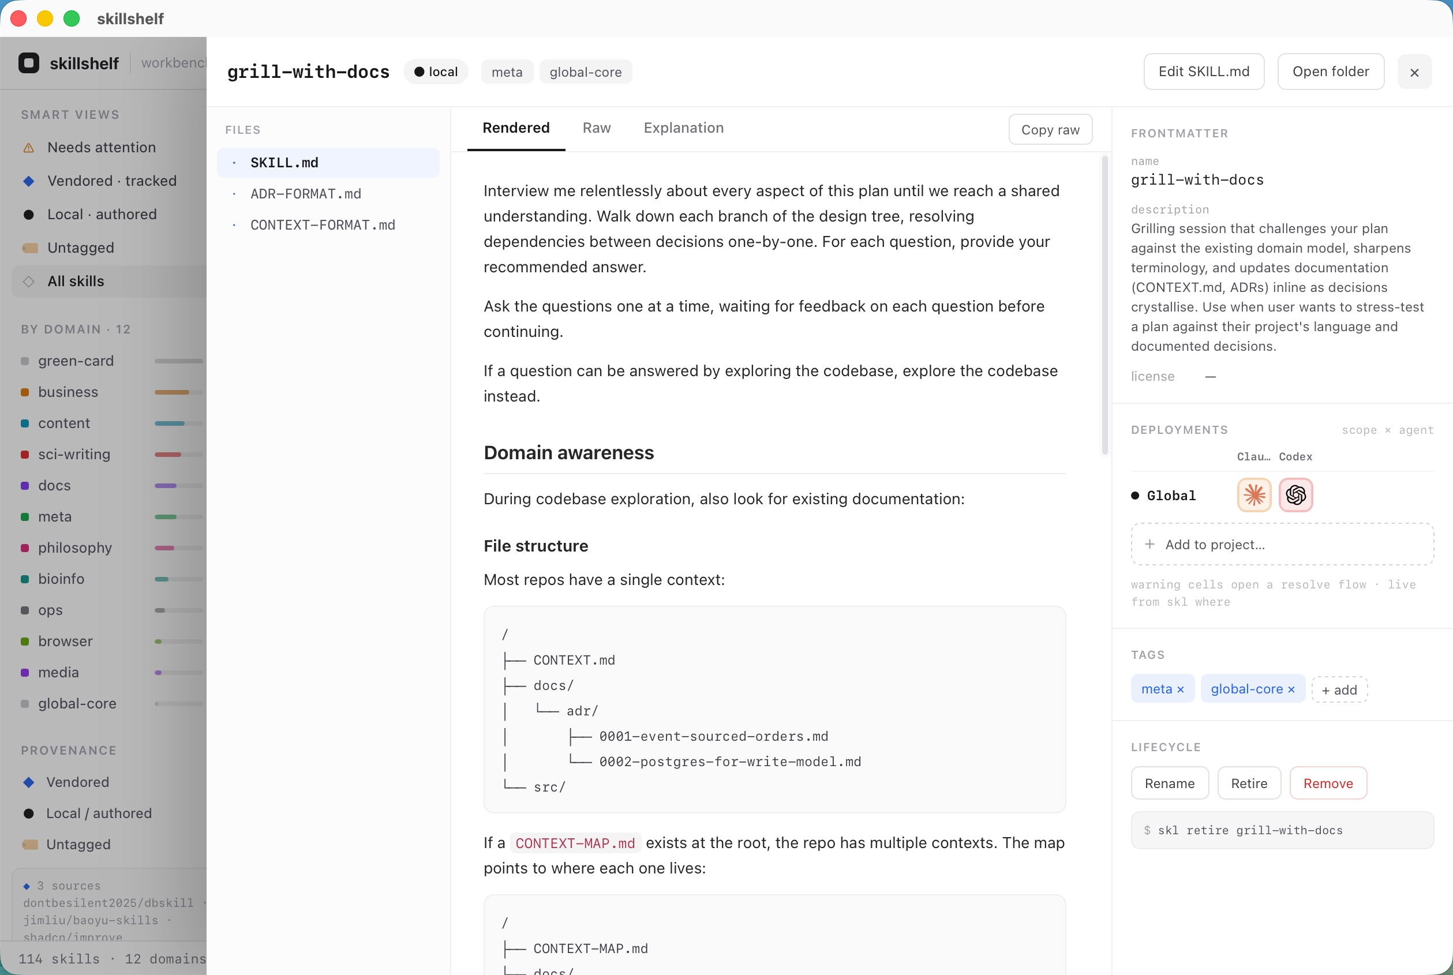Filter by Local / authored provenance
1453x975 pixels.
[x=110, y=813]
